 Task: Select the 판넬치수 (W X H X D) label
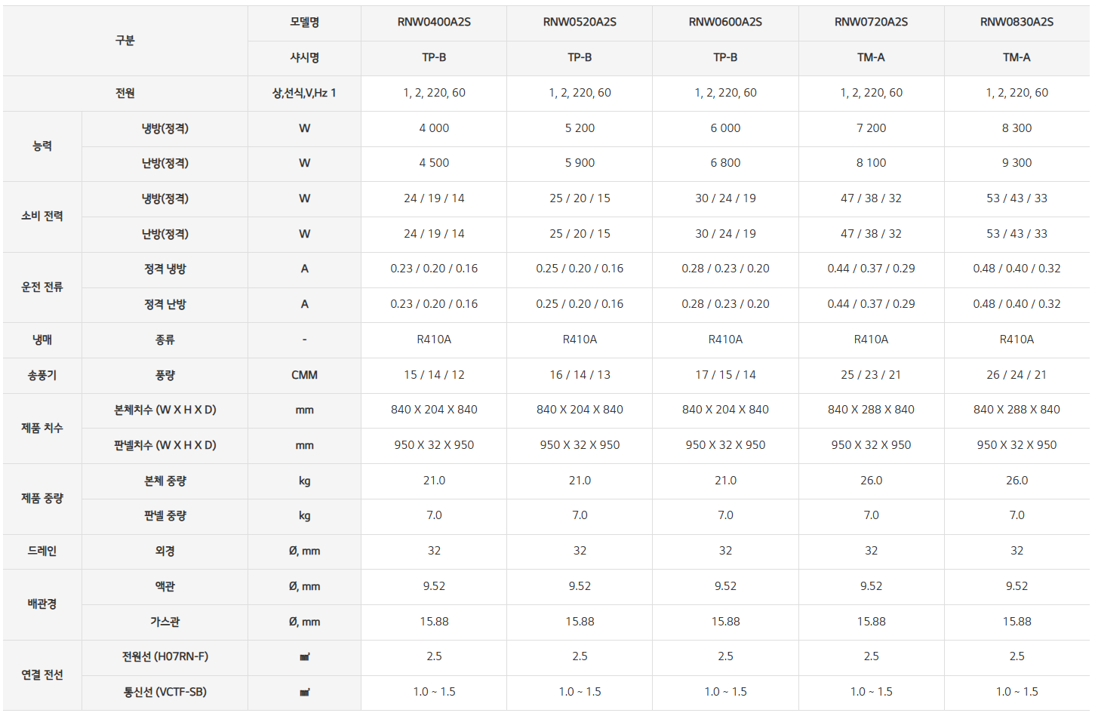coord(165,445)
